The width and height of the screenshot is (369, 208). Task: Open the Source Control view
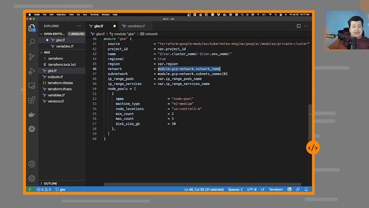pyautogui.click(x=32, y=57)
